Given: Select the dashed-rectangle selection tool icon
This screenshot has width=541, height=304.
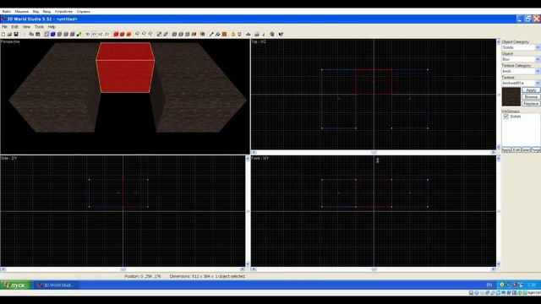Looking at the screenshot, I should [x=47, y=34].
